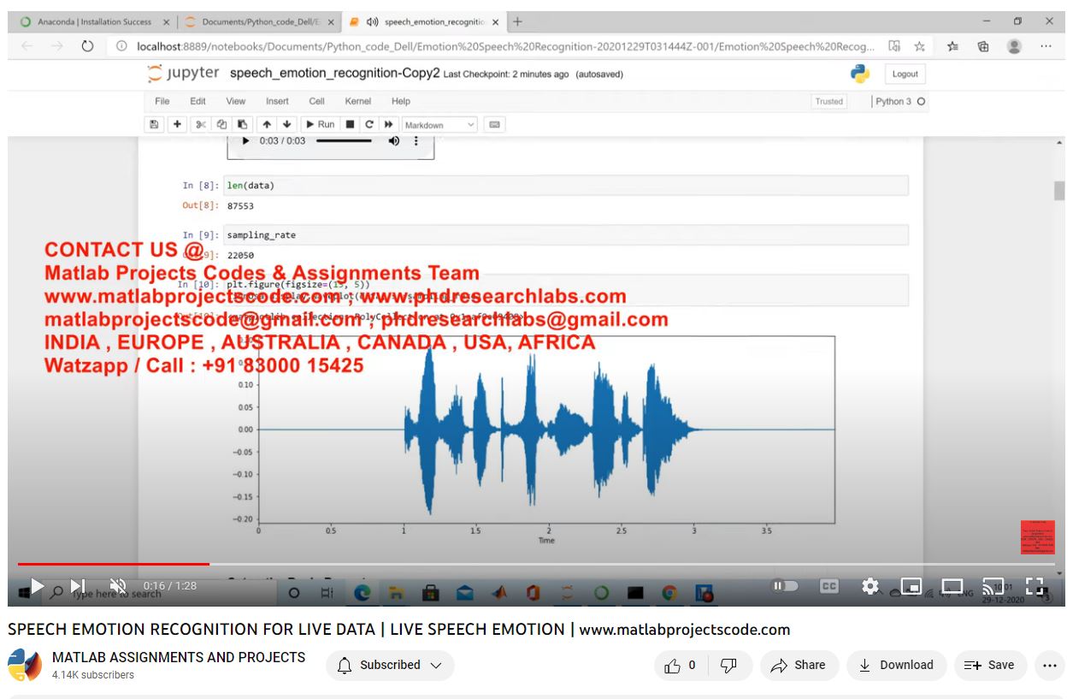Dislike this video
The height and width of the screenshot is (699, 1073).
tap(728, 665)
